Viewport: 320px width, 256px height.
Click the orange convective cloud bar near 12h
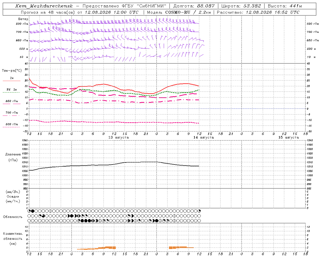coord(110,247)
